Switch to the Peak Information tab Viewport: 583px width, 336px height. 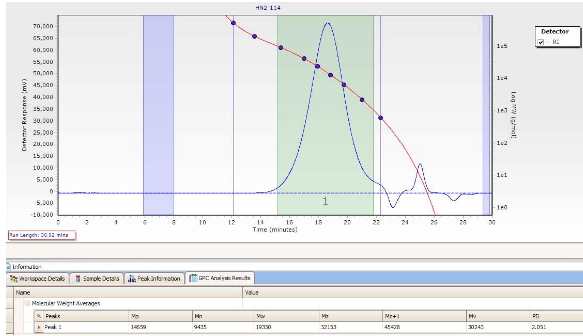[158, 278]
